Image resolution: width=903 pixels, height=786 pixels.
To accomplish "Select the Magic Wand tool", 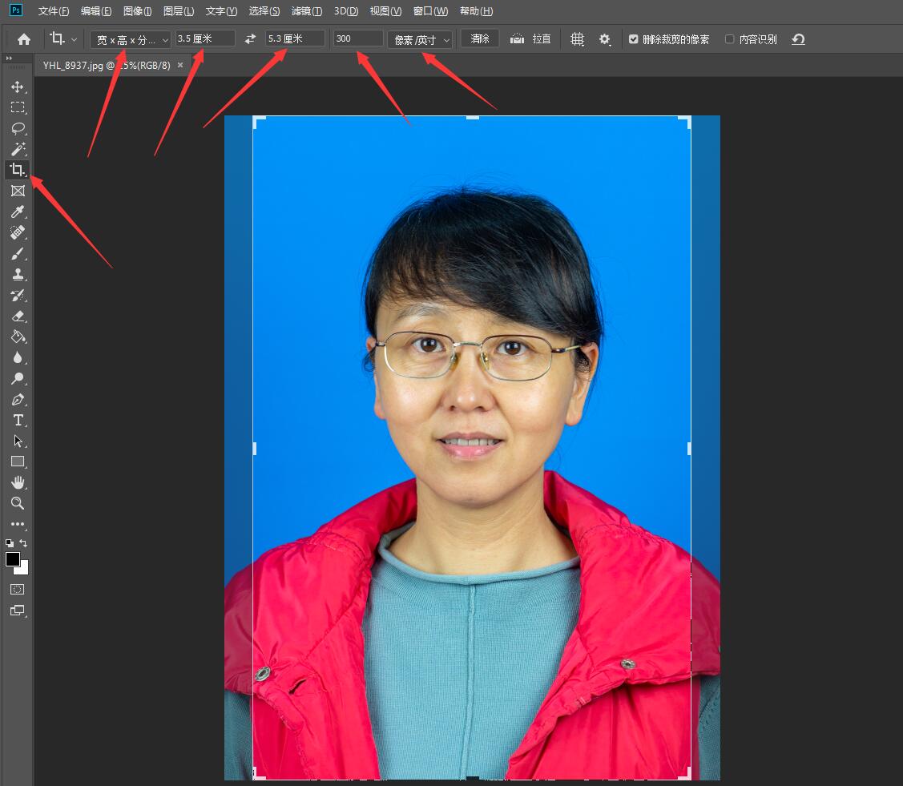I will click(x=17, y=149).
